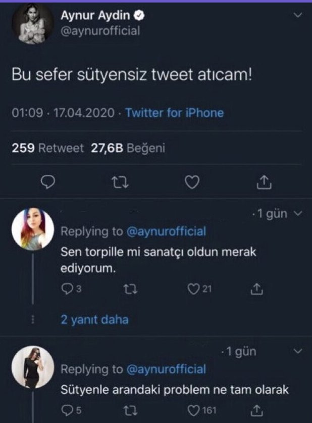Screen dimensions: 312x423
Task: Click the retweet icon on the main tweet
Action: coord(121,182)
